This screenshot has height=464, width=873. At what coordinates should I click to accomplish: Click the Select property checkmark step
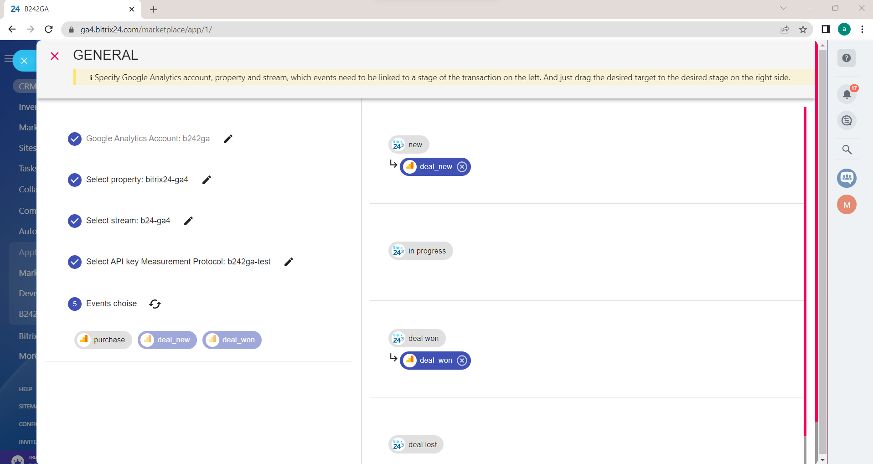pyautogui.click(x=75, y=180)
